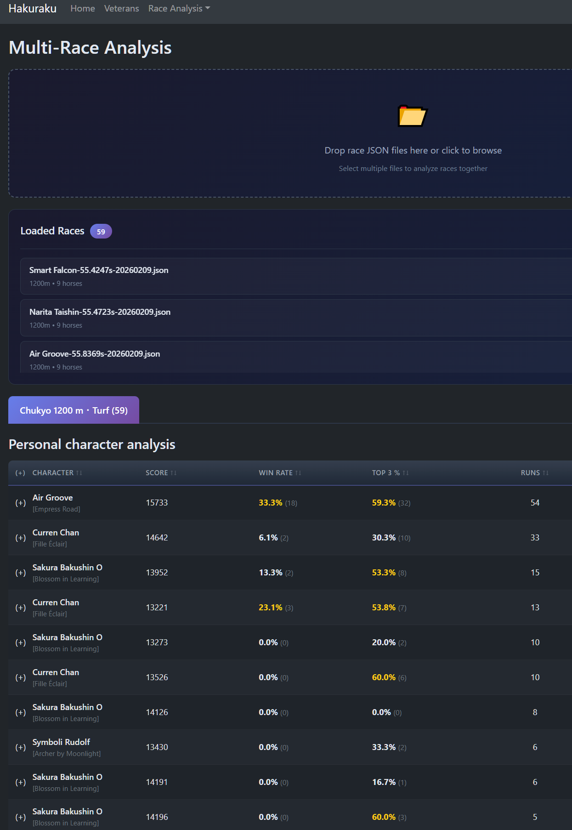The height and width of the screenshot is (830, 572).
Task: Sort table by the Character column arrows
Action: [79, 473]
